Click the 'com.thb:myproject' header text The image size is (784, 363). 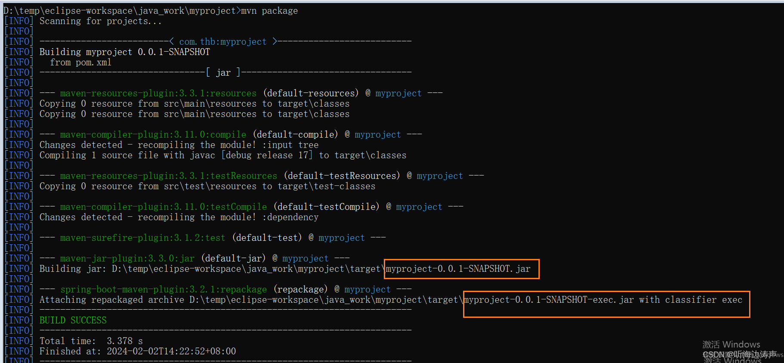pyautogui.click(x=223, y=42)
